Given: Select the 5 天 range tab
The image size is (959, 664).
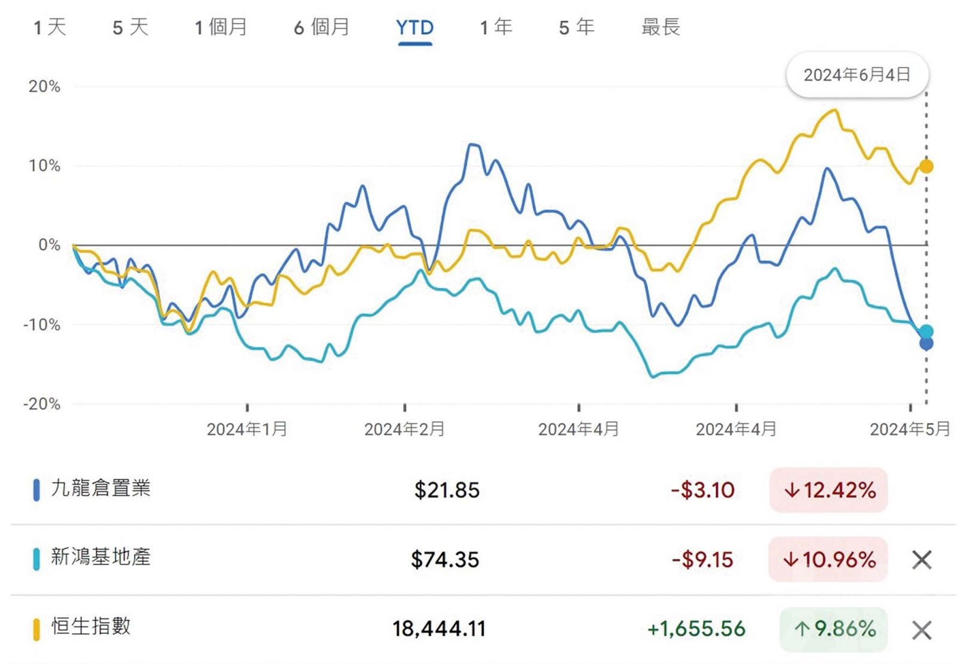Looking at the screenshot, I should tap(130, 27).
